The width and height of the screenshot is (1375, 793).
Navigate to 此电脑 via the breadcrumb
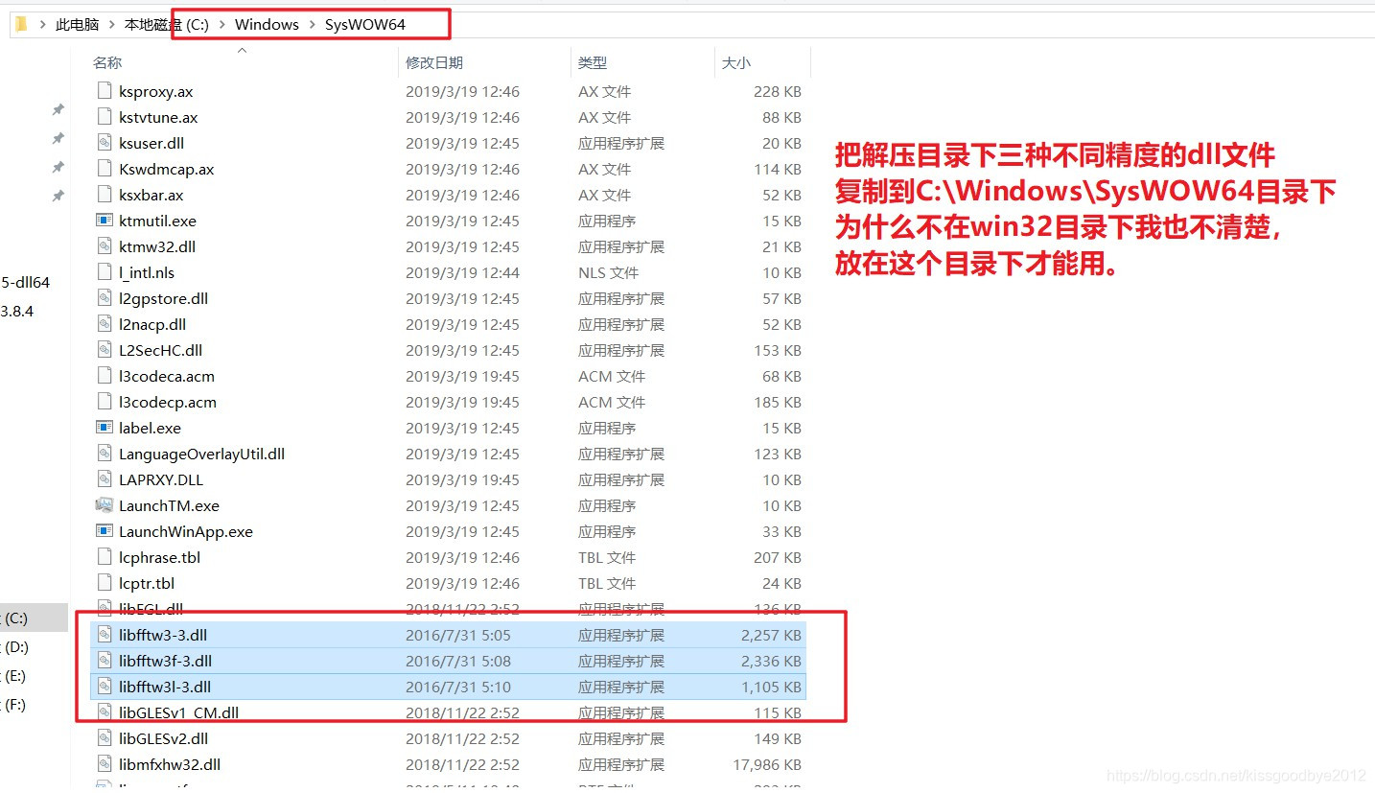(77, 24)
